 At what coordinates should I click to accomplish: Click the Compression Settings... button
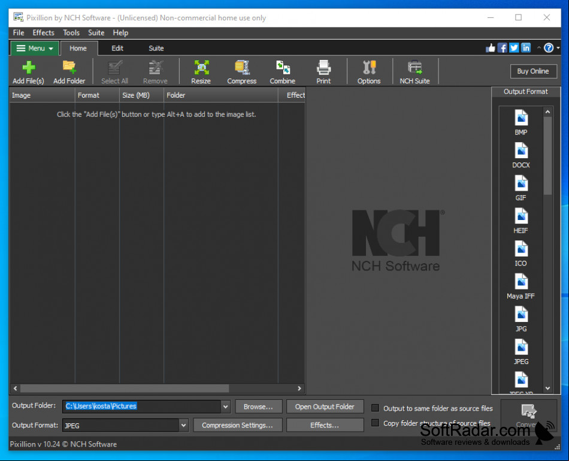(x=237, y=425)
